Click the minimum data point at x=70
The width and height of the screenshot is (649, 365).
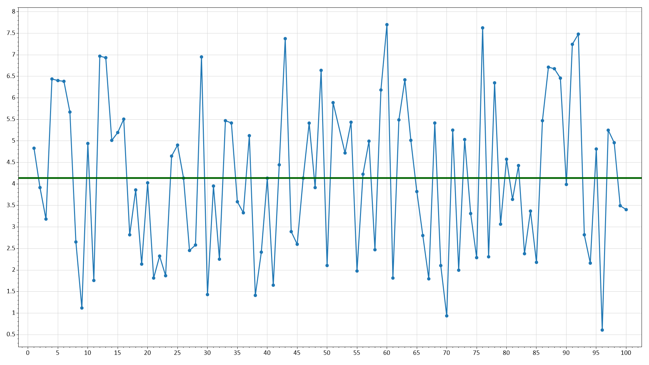447,316
